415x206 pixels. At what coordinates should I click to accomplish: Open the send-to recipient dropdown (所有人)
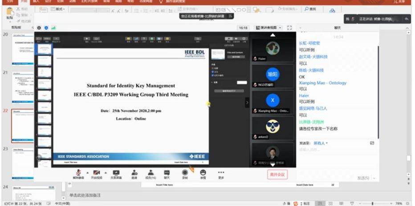[320, 143]
